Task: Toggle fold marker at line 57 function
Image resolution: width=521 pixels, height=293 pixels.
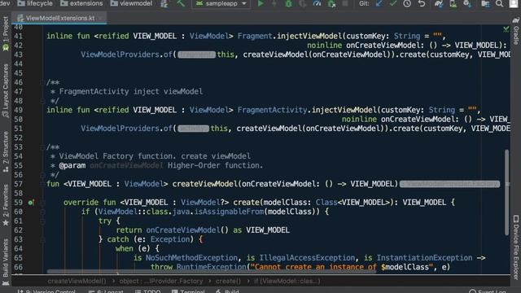Action: pos(42,184)
